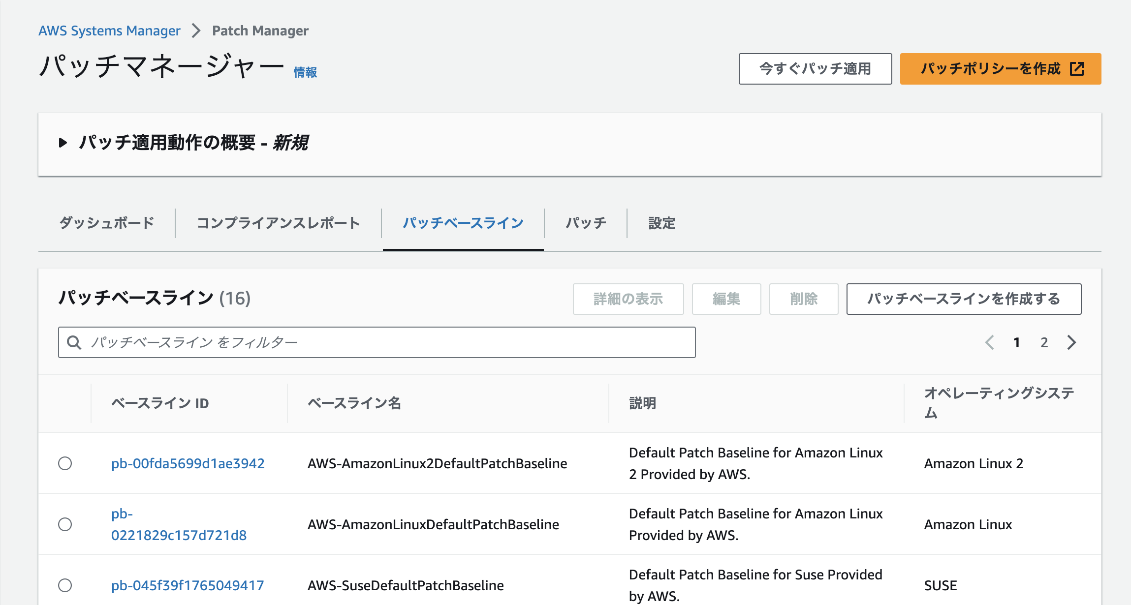The image size is (1131, 605).
Task: Open the pb-045f39f1765049417 baseline link
Action: coord(188,585)
